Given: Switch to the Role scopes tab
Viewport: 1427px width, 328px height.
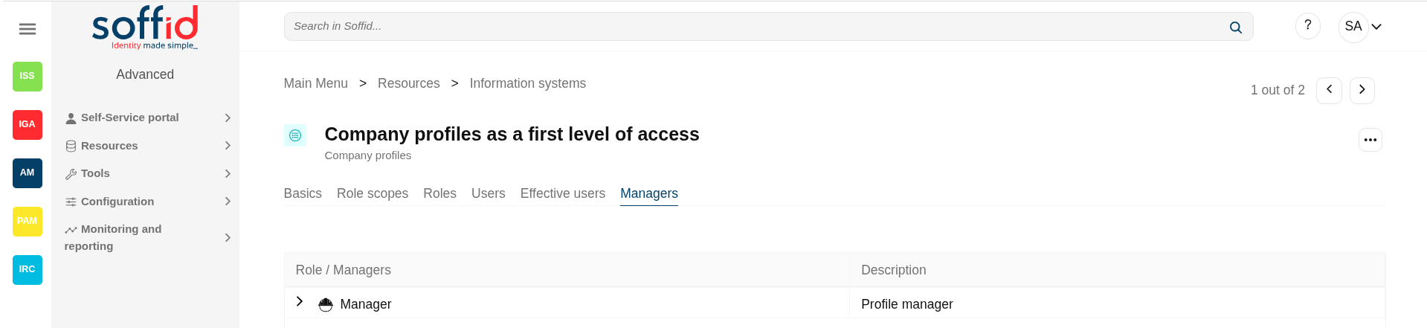Looking at the screenshot, I should (x=373, y=193).
